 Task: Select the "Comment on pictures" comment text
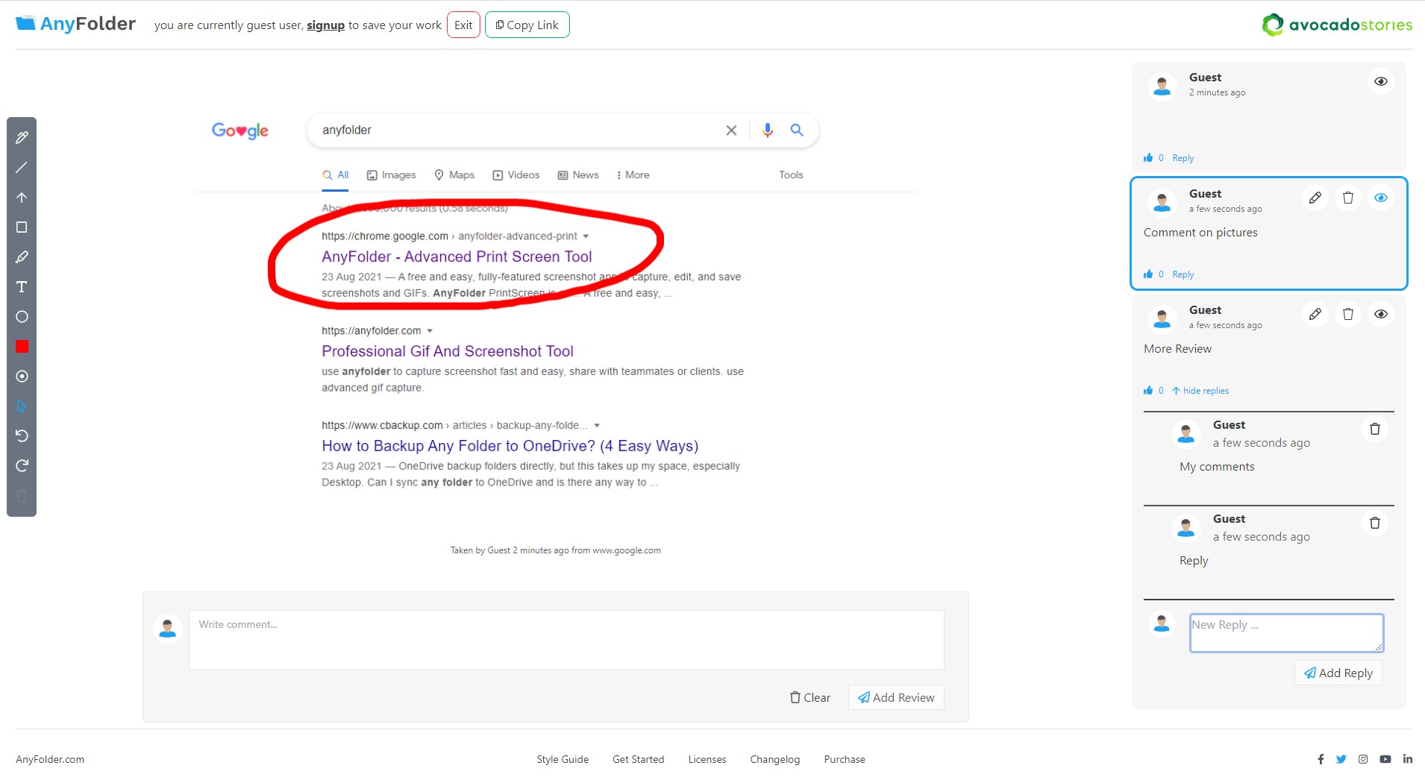pos(1200,233)
